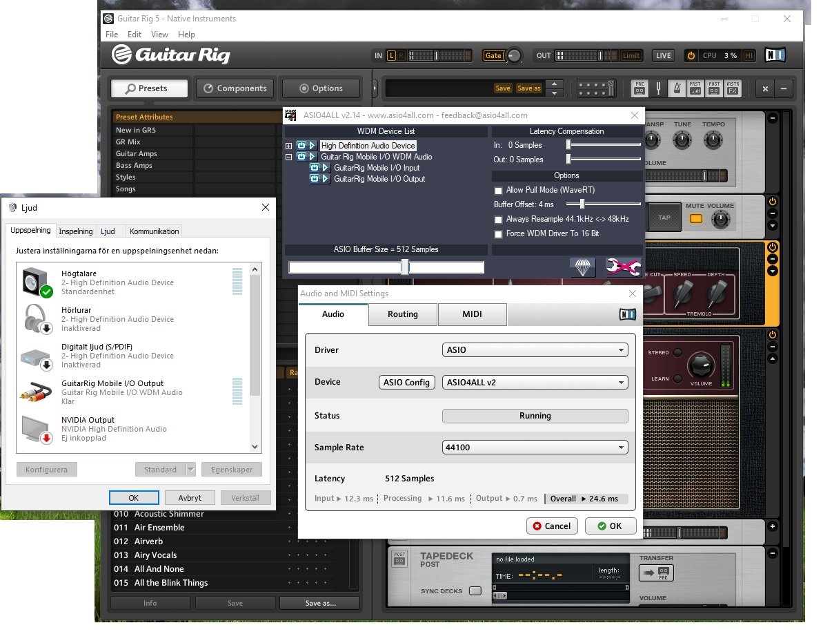This screenshot has width=823, height=634.
Task: Toggle the Guitar Rig audio engine power button
Action: click(x=691, y=56)
